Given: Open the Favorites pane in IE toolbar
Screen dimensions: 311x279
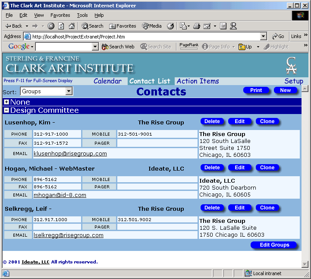Looking at the screenshot, I should pos(123,26).
